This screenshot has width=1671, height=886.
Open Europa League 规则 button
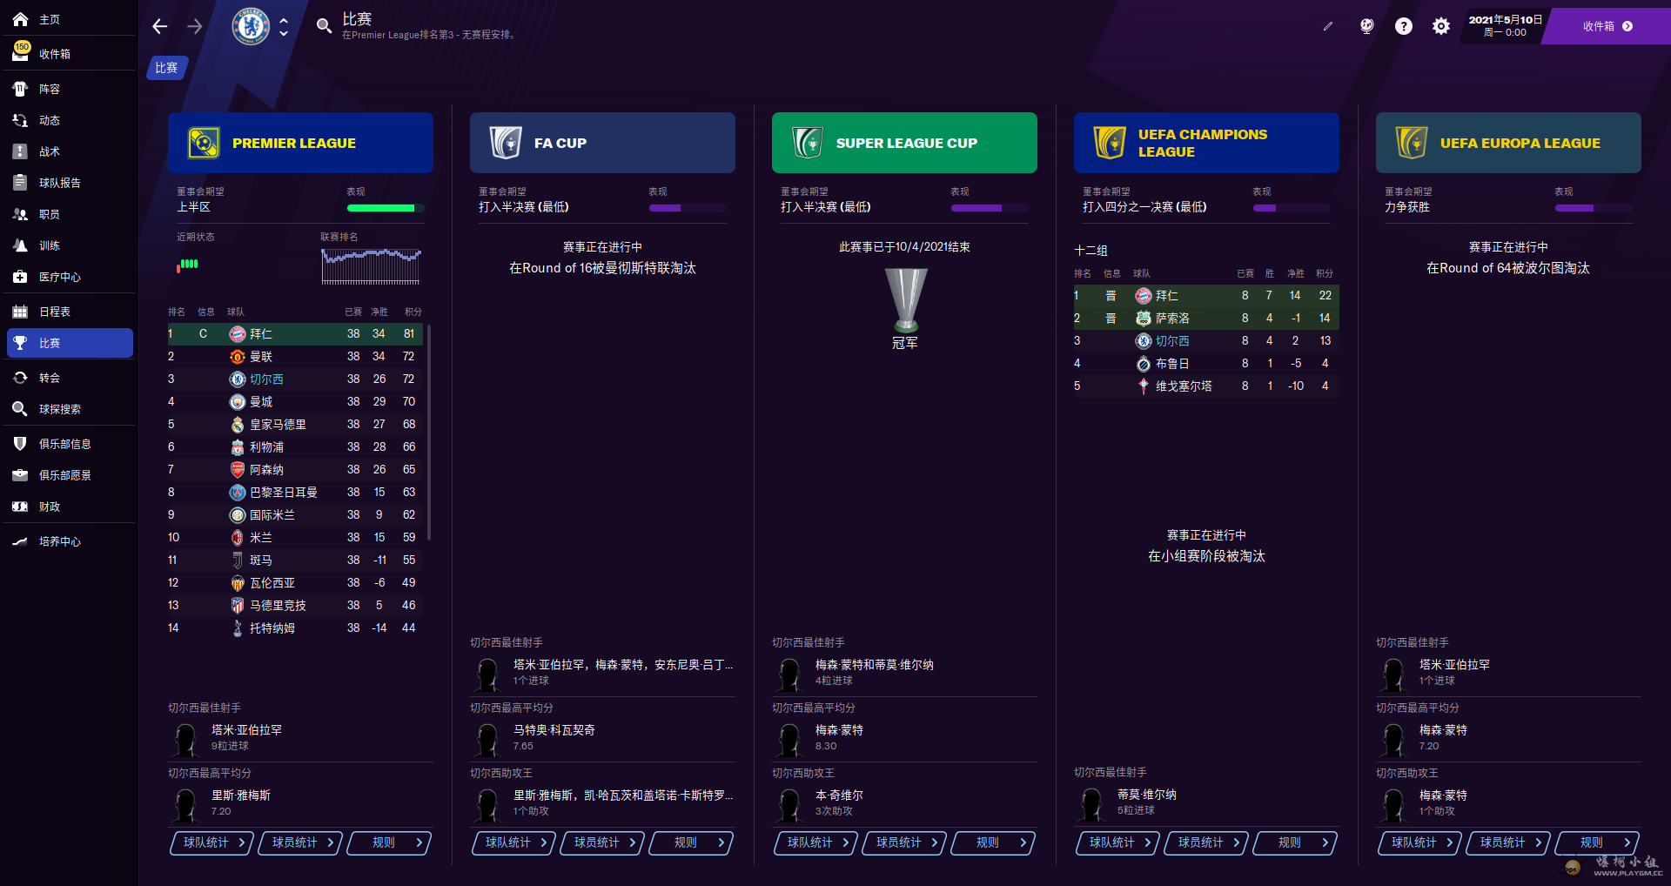pyautogui.click(x=1598, y=842)
